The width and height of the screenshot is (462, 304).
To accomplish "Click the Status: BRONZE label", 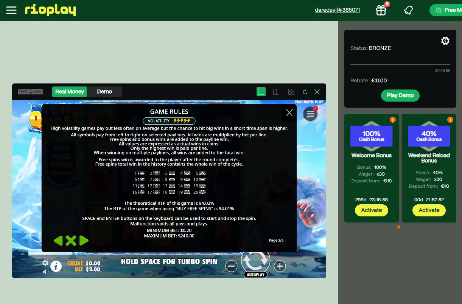I will 370,48.
